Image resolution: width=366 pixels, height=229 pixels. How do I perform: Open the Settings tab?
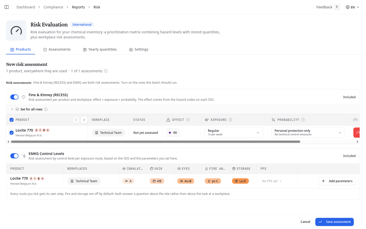point(139,49)
